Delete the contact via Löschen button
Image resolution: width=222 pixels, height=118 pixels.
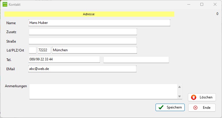(x=202, y=97)
